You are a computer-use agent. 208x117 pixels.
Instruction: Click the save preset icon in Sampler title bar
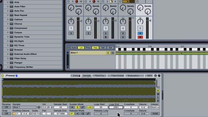(159, 76)
